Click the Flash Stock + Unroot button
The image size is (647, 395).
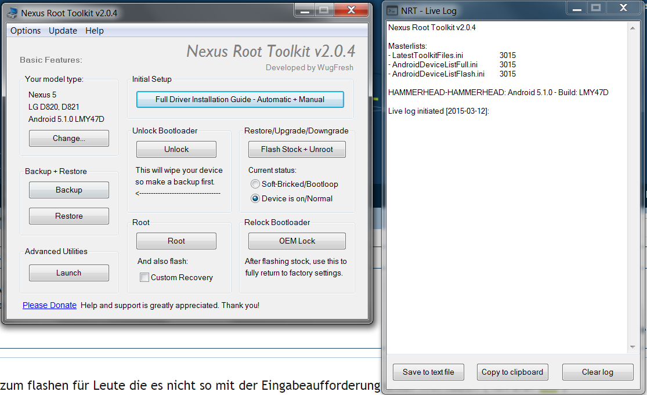point(297,150)
